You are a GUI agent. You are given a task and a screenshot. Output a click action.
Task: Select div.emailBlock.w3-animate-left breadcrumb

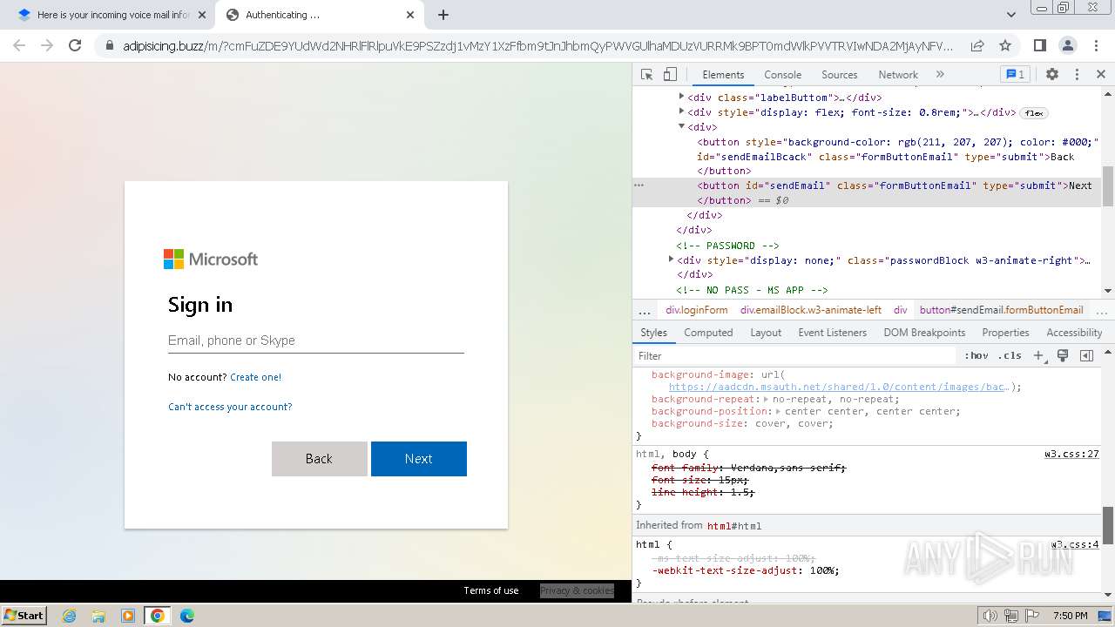[810, 310]
